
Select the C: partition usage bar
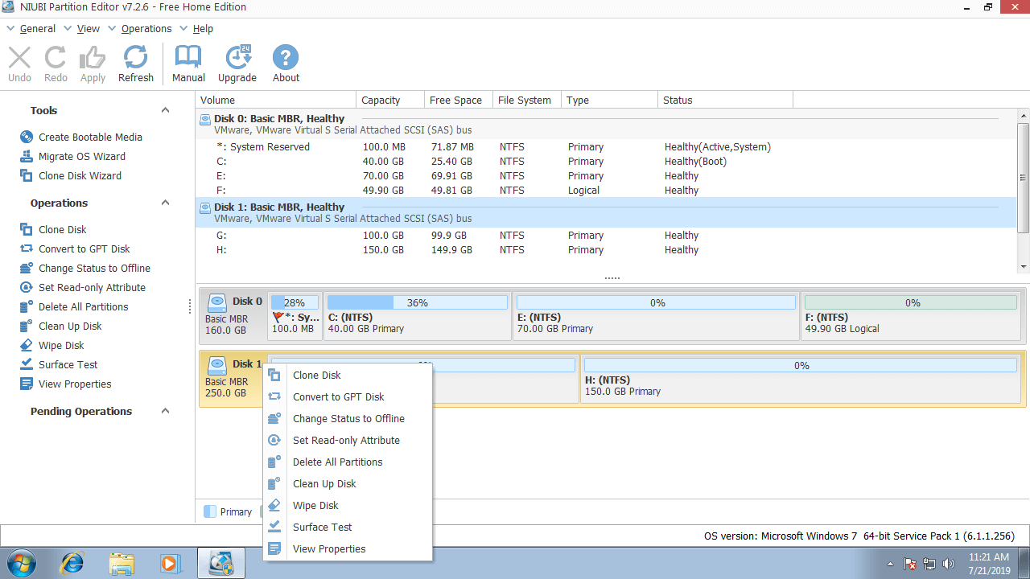tap(417, 303)
